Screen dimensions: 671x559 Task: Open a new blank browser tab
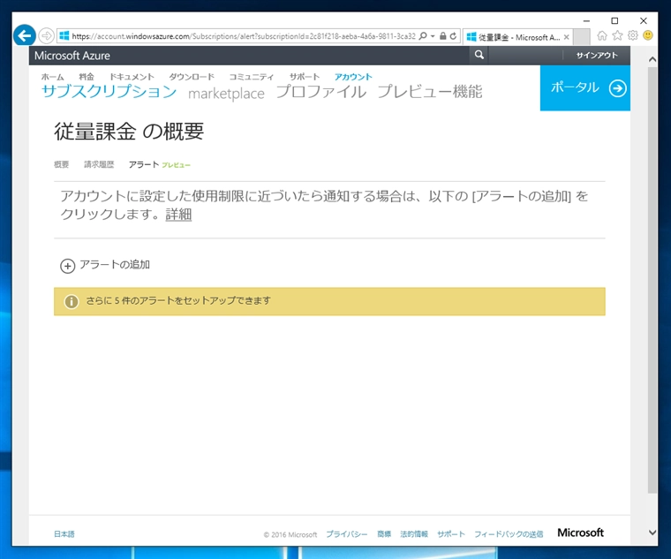click(x=582, y=37)
